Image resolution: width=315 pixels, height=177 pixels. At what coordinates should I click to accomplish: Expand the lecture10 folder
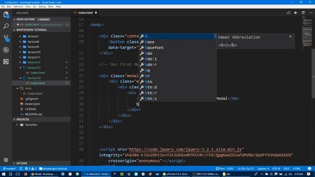point(20,52)
